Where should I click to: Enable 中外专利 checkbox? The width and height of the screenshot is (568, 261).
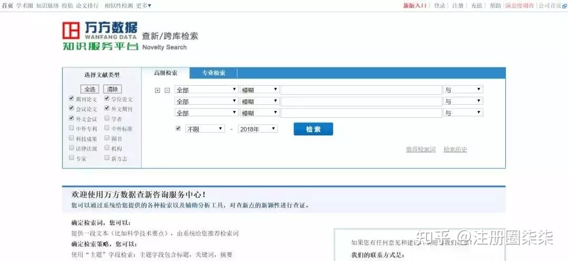(72, 128)
